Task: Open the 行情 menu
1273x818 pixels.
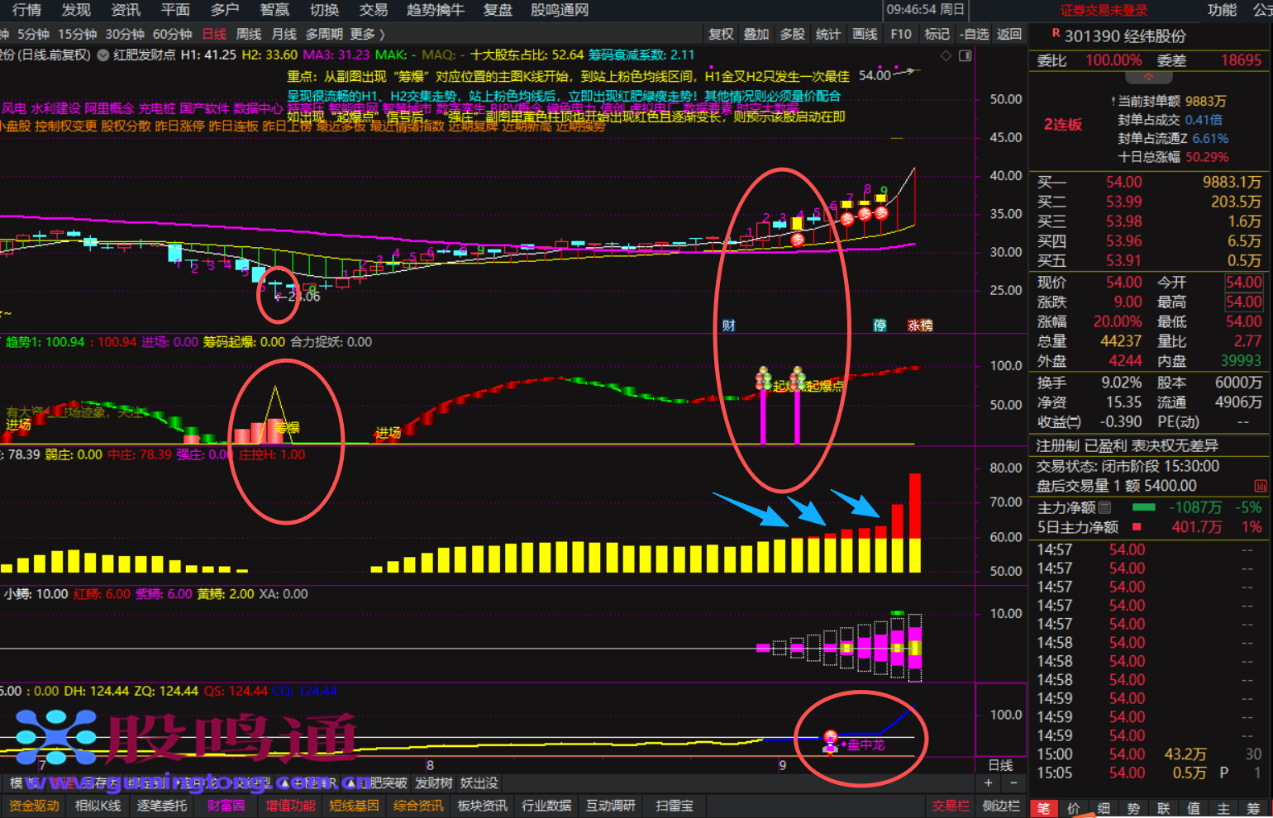Action: click(x=27, y=10)
